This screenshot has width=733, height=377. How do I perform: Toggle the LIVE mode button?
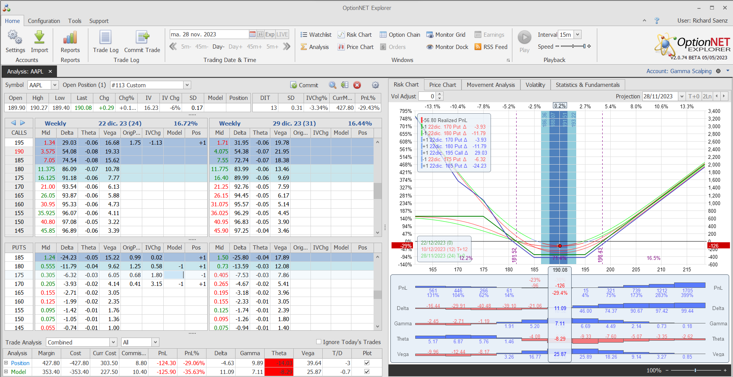pos(282,34)
